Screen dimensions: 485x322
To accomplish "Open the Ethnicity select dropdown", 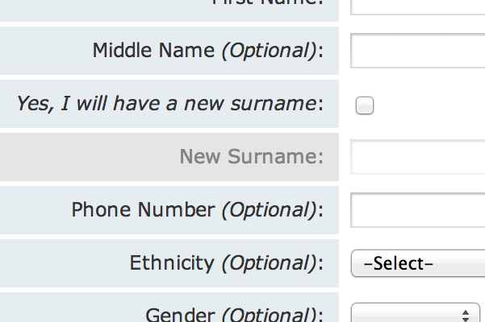I will 418,263.
